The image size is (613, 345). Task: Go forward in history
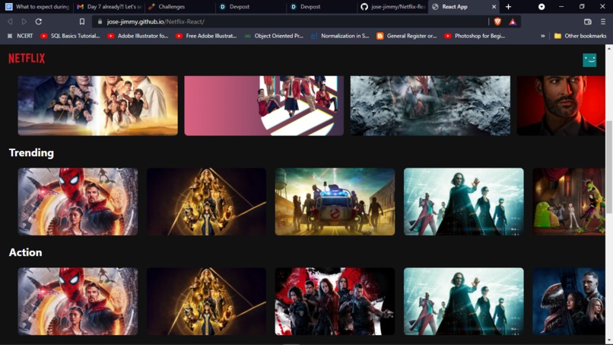24,22
